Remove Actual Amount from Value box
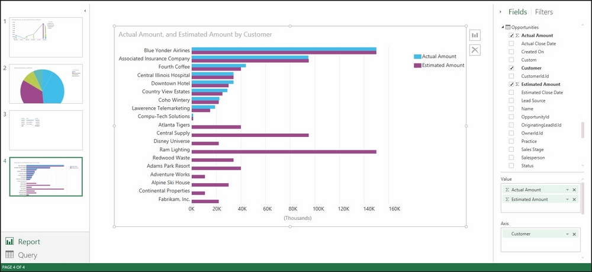This screenshot has height=272, width=592. click(x=574, y=190)
